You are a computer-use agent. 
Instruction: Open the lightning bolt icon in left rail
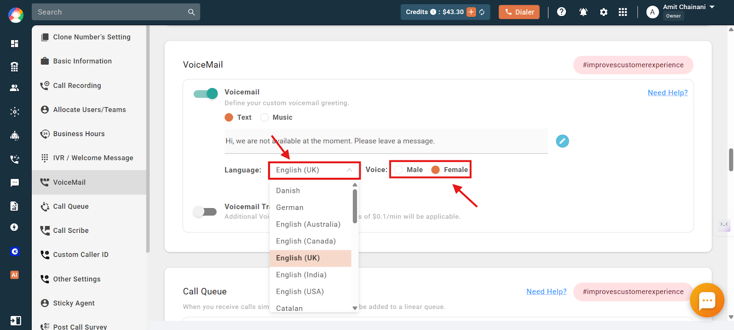coord(15,227)
